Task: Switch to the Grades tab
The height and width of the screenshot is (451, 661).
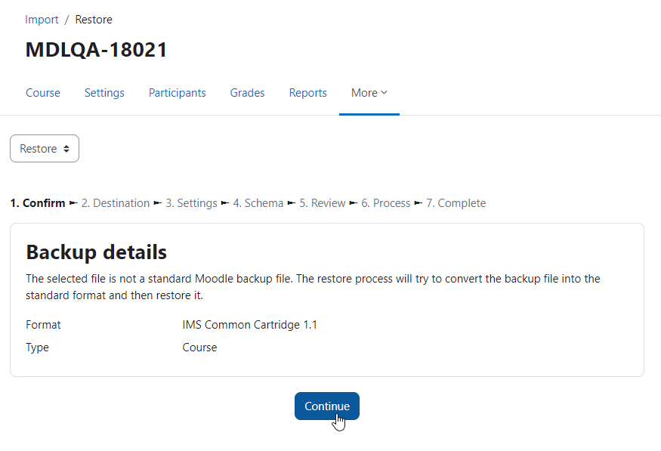Action: pyautogui.click(x=247, y=93)
